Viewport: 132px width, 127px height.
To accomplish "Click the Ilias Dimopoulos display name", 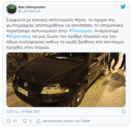I will [x=32, y=7].
